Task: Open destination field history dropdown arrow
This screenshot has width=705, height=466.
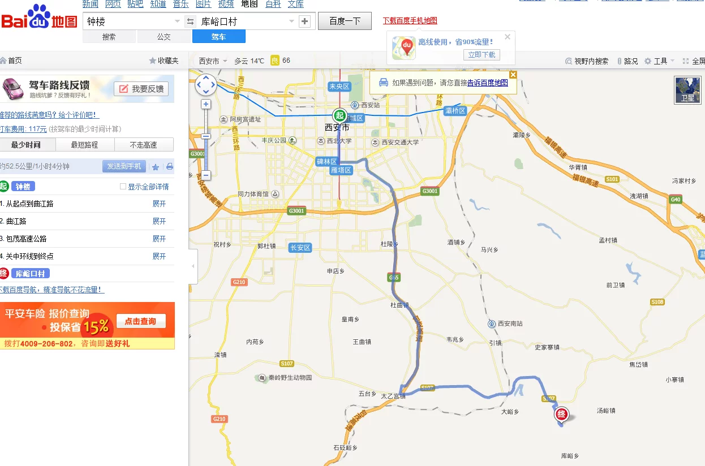Action: pos(292,21)
